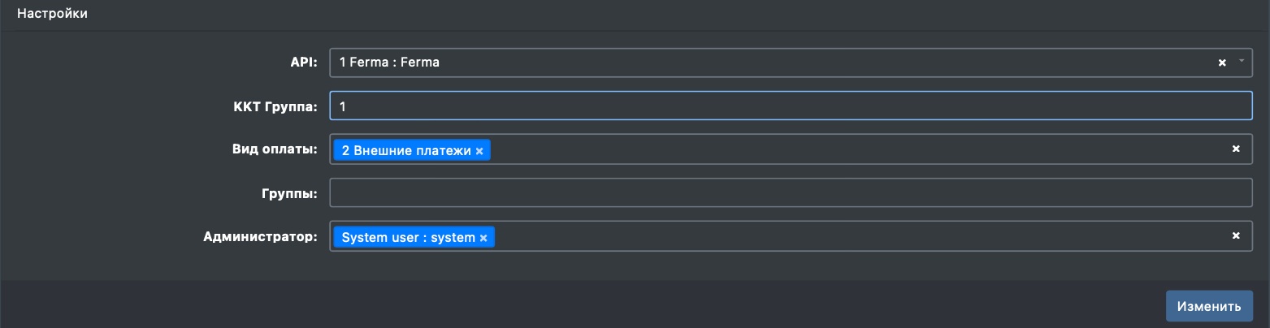Click the "Администратор:" label
Image resolution: width=1270 pixels, height=328 pixels.
260,237
